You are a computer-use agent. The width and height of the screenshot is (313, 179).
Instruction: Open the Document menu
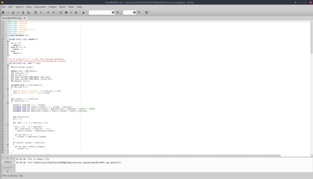coord(40,7)
